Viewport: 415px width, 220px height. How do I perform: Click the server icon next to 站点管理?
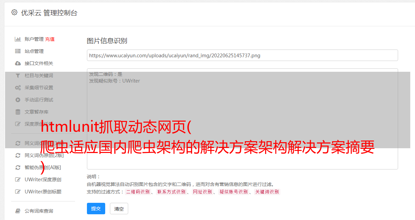18,51
